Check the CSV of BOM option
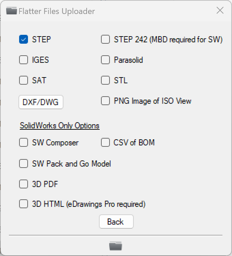 [105, 143]
